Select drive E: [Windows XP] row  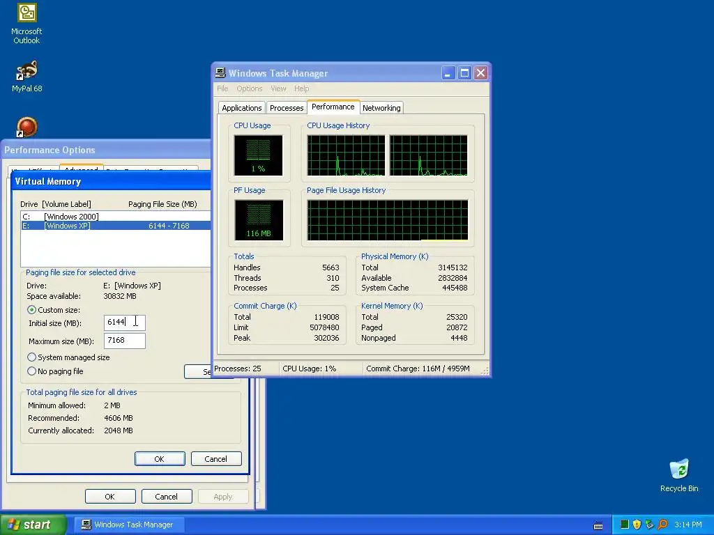[x=116, y=226]
